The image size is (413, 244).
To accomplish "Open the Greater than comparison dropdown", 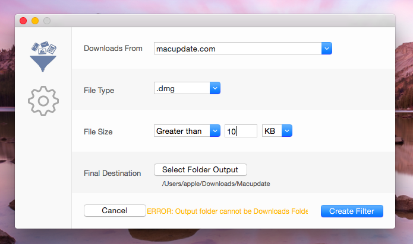I will (x=187, y=131).
